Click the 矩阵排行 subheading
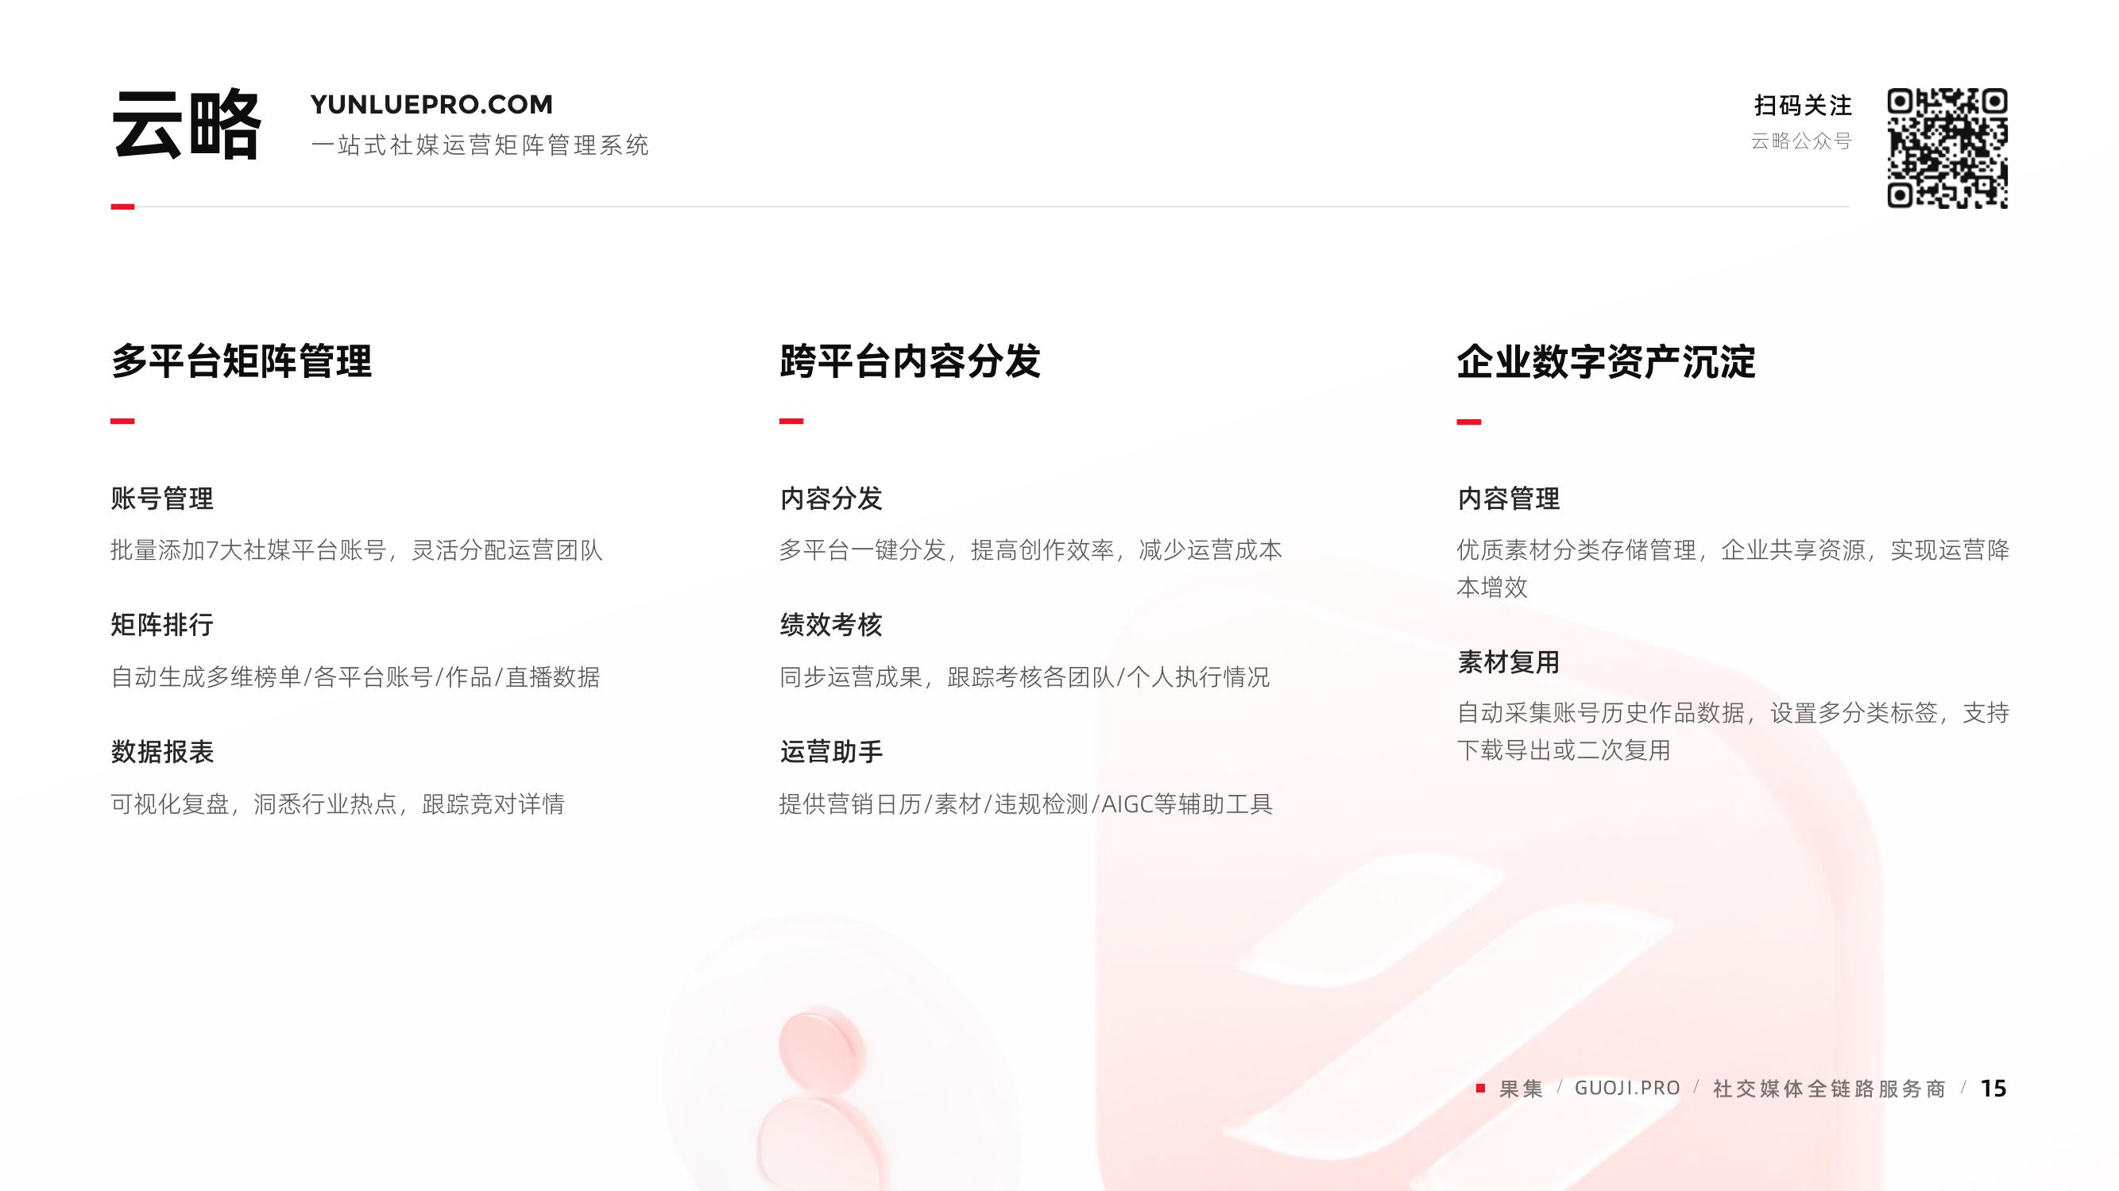 click(162, 626)
